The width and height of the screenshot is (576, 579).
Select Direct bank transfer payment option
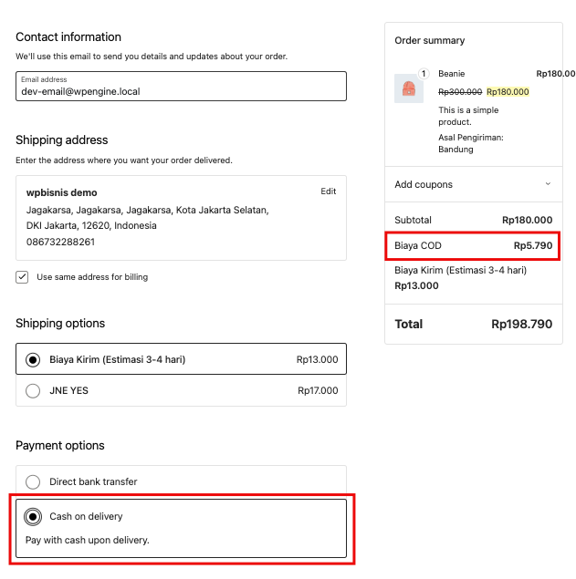[33, 481]
